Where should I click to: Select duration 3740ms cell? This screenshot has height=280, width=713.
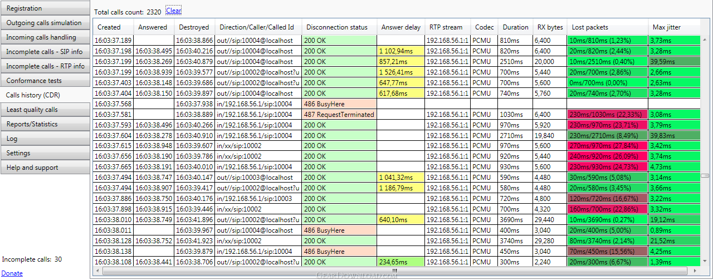click(515, 240)
